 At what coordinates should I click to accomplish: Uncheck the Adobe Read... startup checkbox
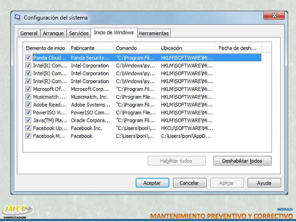[28, 105]
